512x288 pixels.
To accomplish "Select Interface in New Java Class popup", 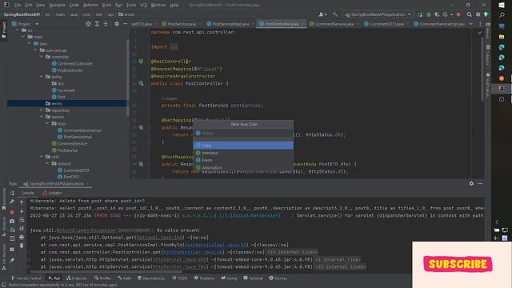I will click(x=243, y=153).
